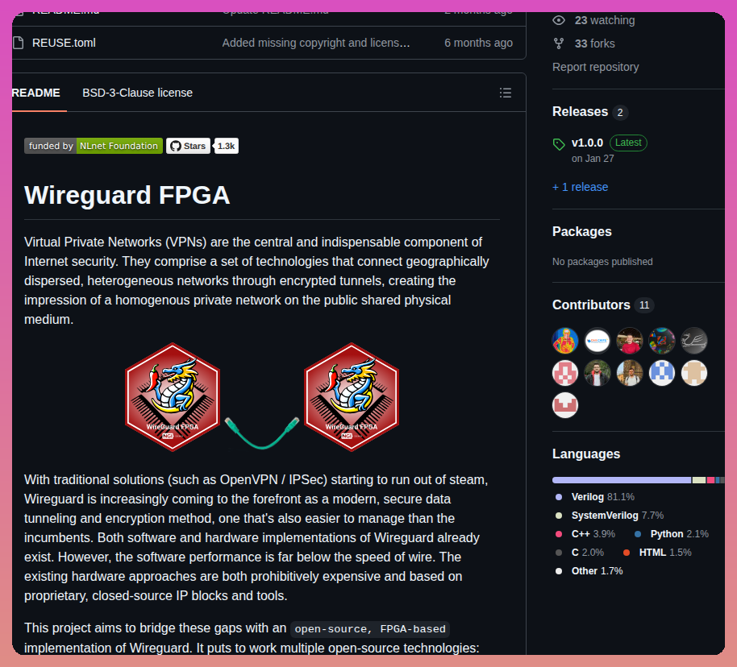Open the Contributors heading
Screen dimensions: 737x667
click(591, 304)
